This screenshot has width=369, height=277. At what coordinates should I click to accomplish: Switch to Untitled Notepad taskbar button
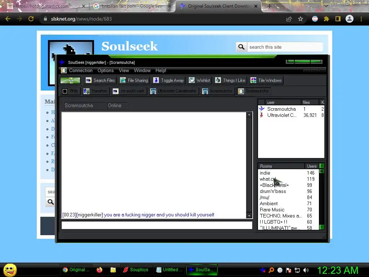coord(169,270)
